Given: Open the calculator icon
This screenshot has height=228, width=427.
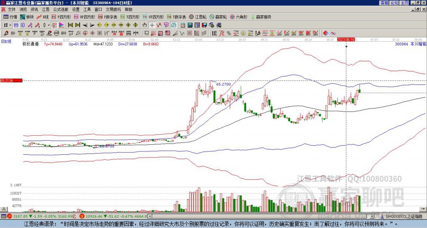Looking at the screenshot, I should [190, 25].
